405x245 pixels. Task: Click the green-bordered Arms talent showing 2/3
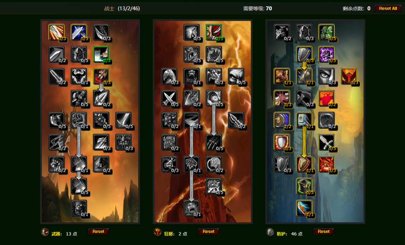coord(101,54)
